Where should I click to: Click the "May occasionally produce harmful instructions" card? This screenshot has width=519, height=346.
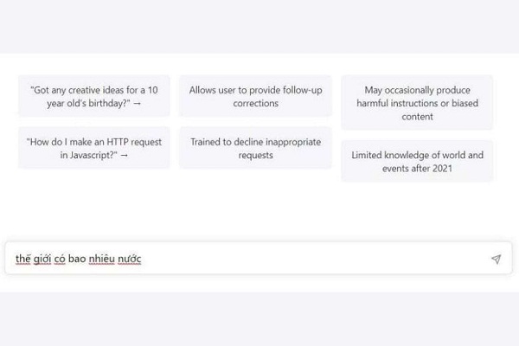(417, 103)
